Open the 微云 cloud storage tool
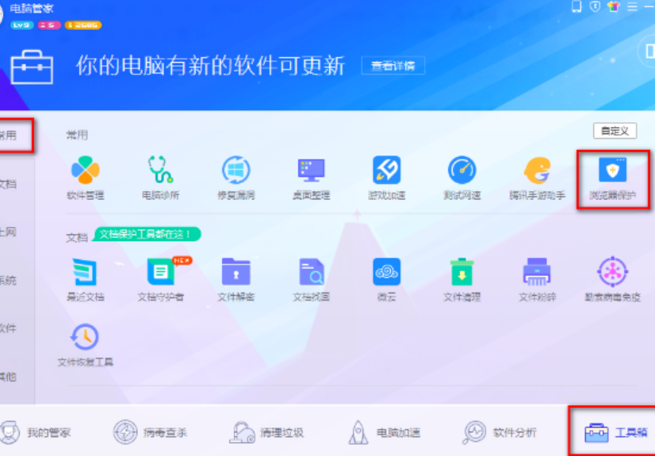The width and height of the screenshot is (655, 456). 386,279
